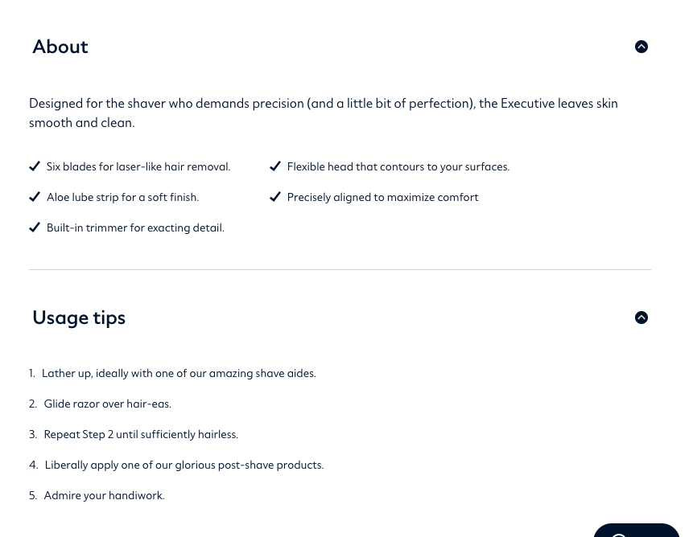This screenshot has width=693, height=537.
Task: Click checkmark beside Built-in trimmer
Action: (x=35, y=228)
